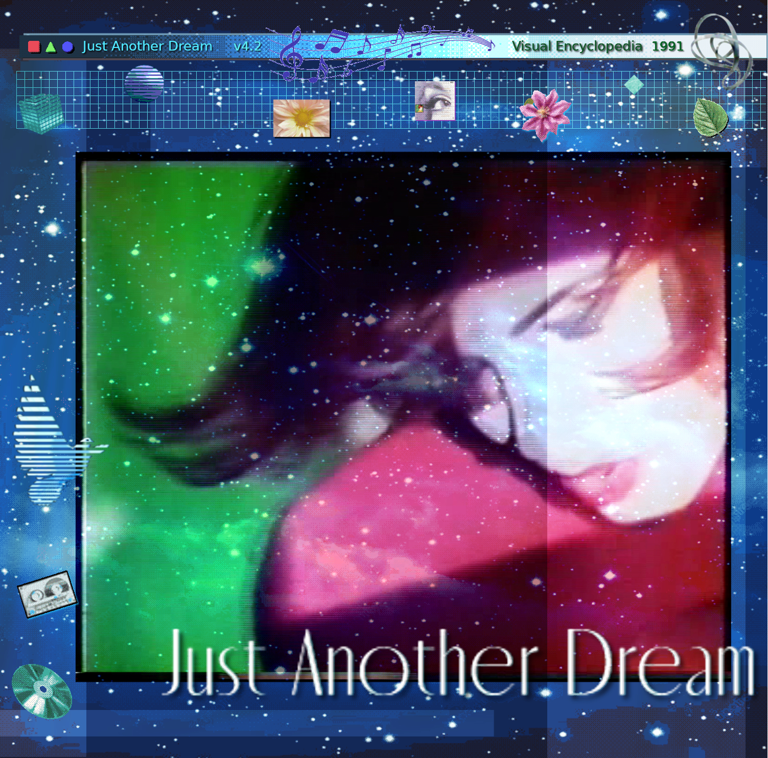
Task: Select the green leaf icon
Action: point(710,117)
